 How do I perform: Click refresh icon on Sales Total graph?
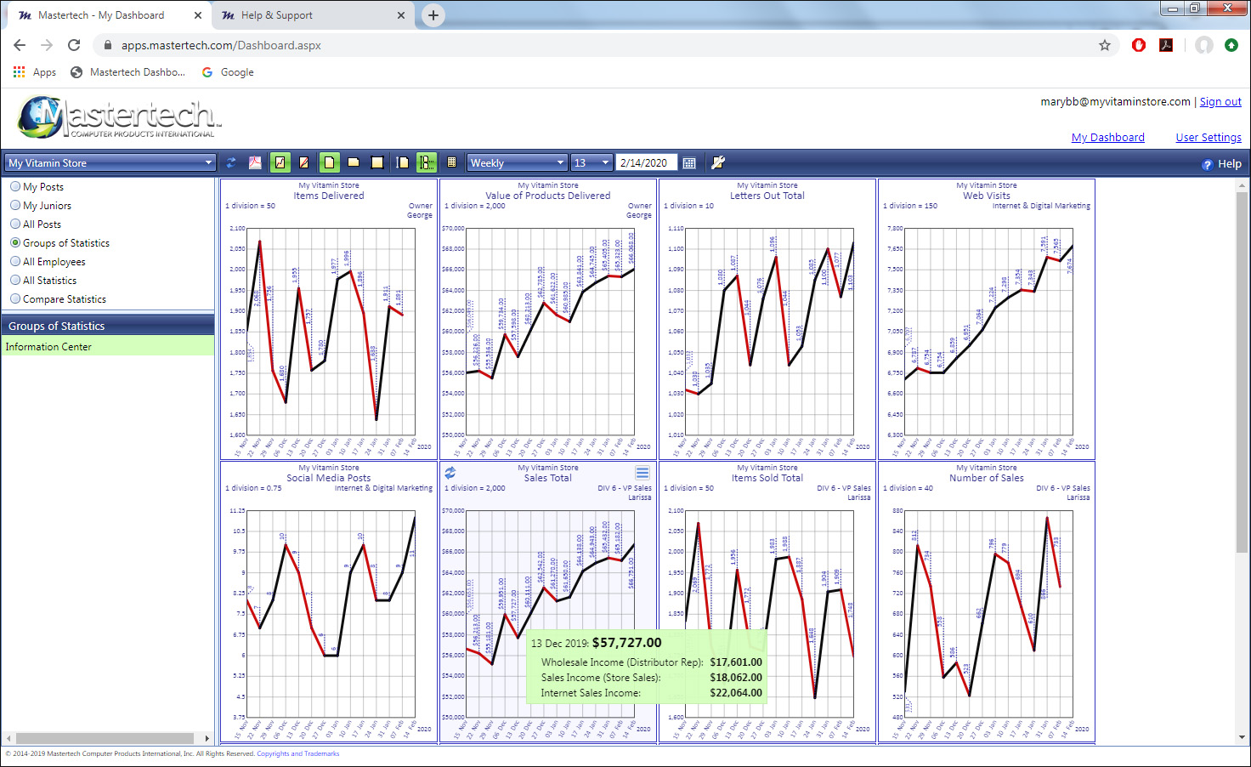point(450,473)
